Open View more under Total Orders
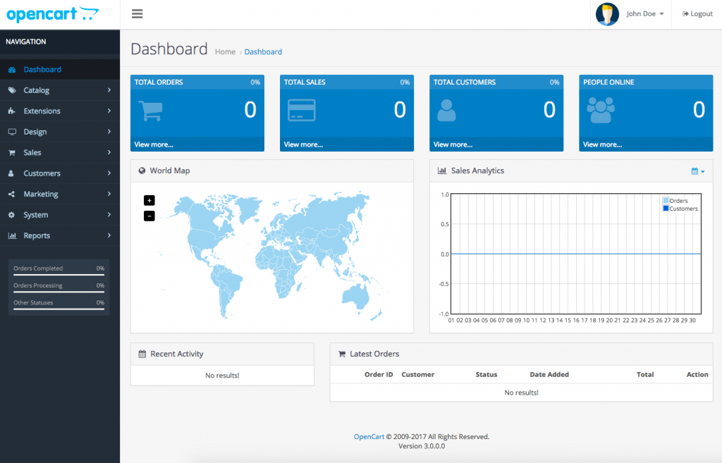 (x=154, y=144)
